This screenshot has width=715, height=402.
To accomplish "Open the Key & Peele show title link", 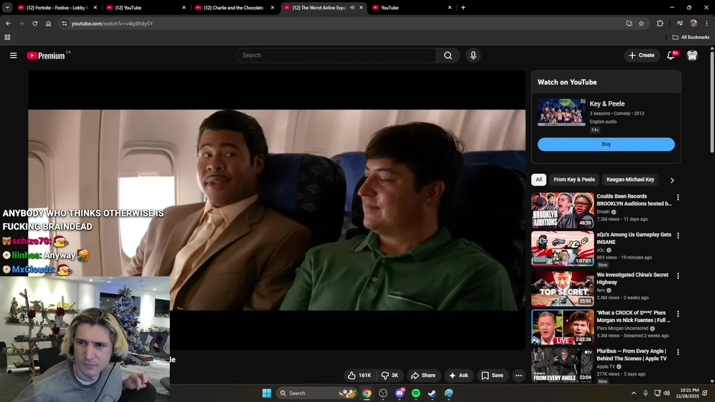I will tap(607, 104).
